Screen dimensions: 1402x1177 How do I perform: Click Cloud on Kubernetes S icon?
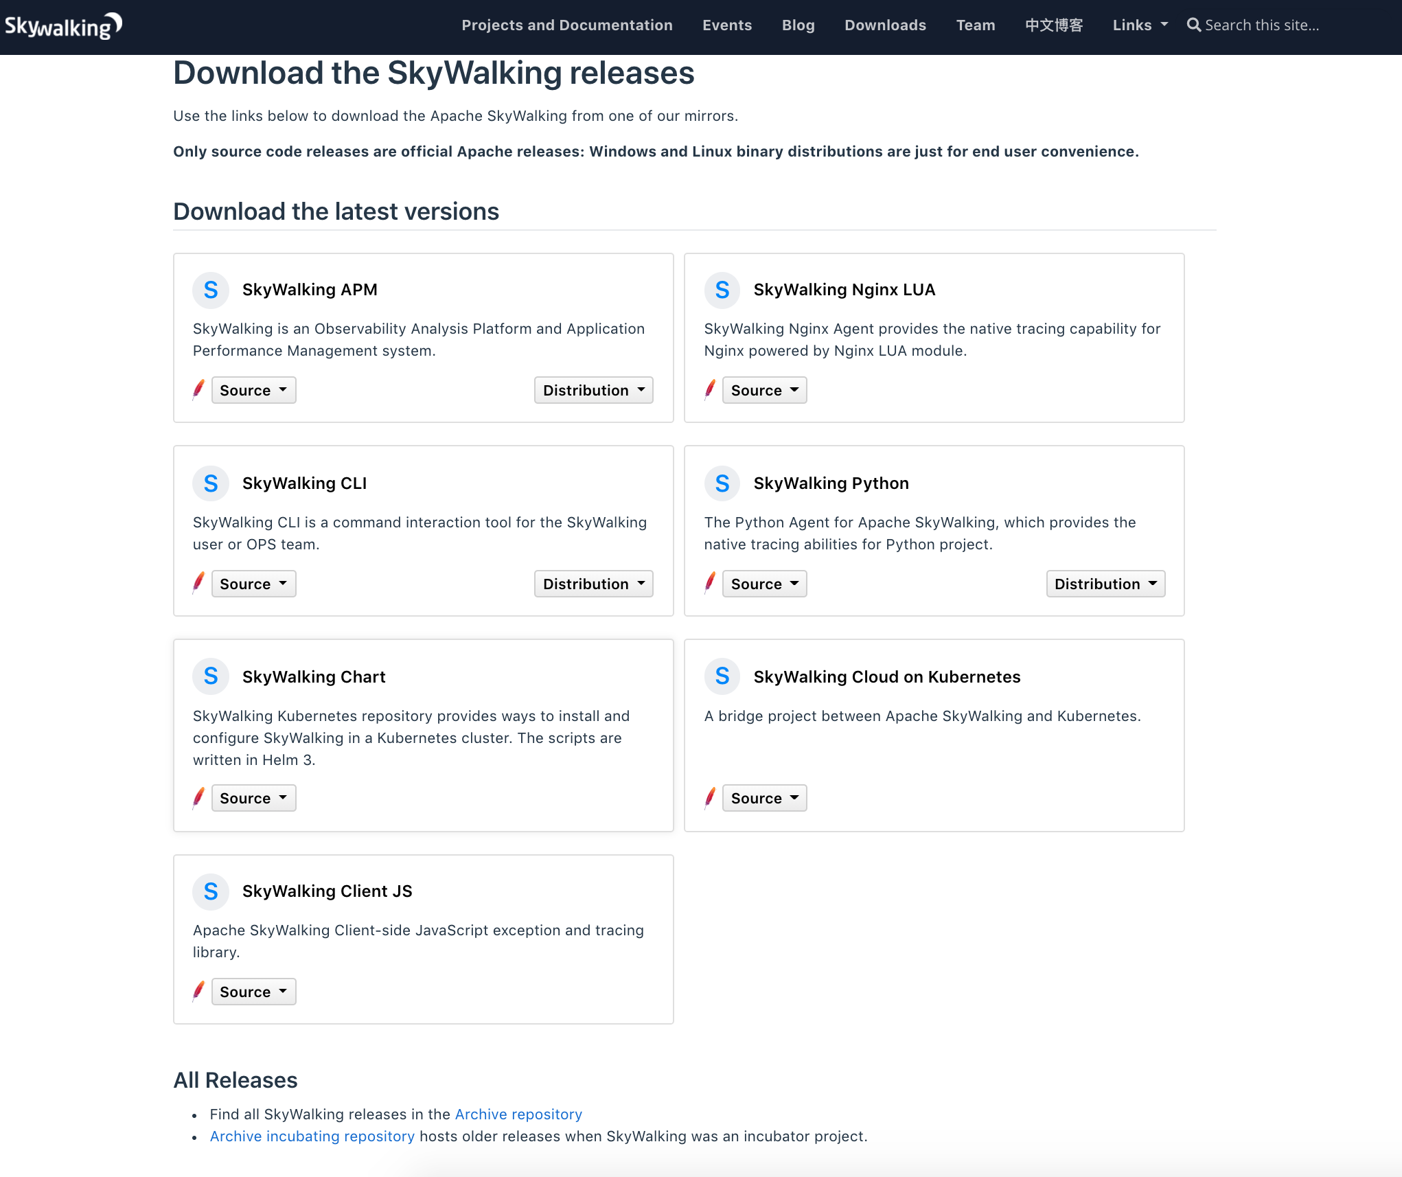(722, 677)
